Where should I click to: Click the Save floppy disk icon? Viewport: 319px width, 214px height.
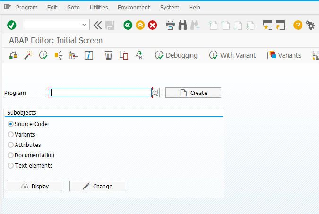110,26
